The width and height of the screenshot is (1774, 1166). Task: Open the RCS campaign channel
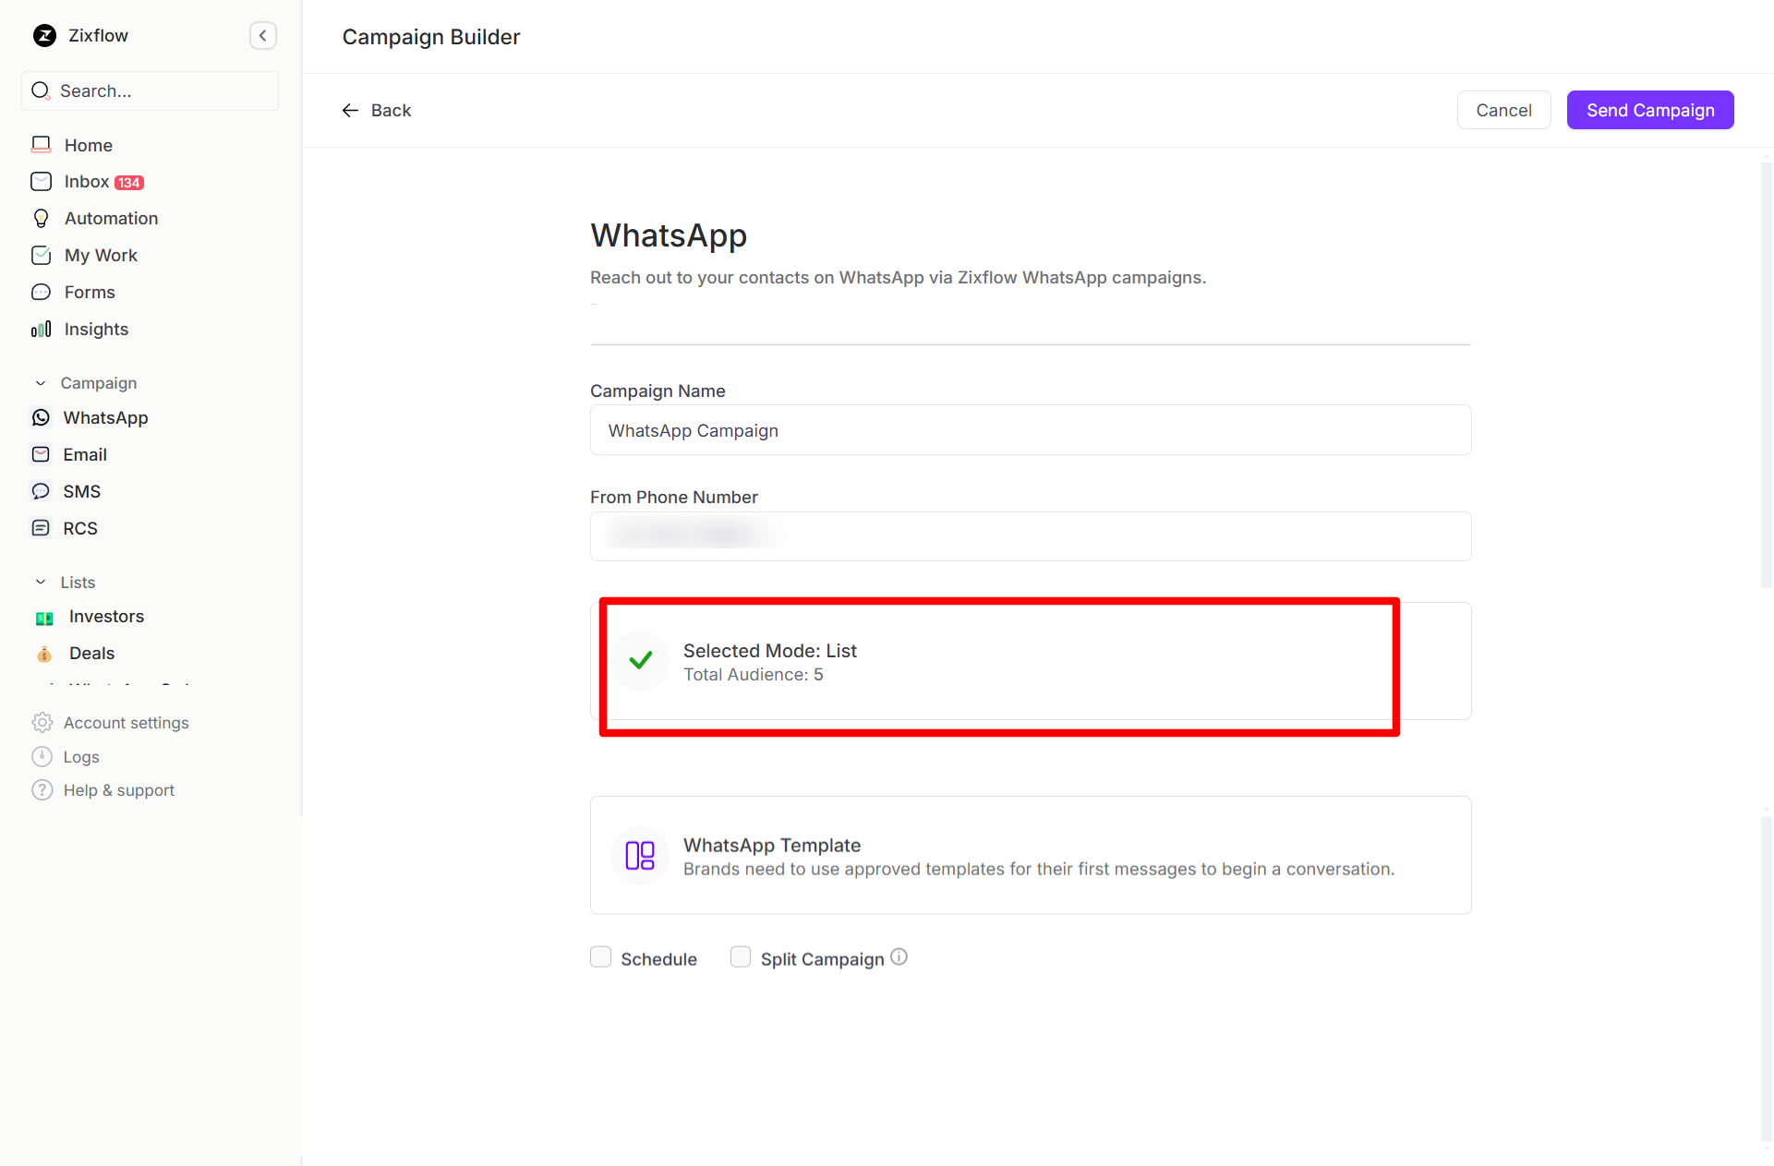41,528
